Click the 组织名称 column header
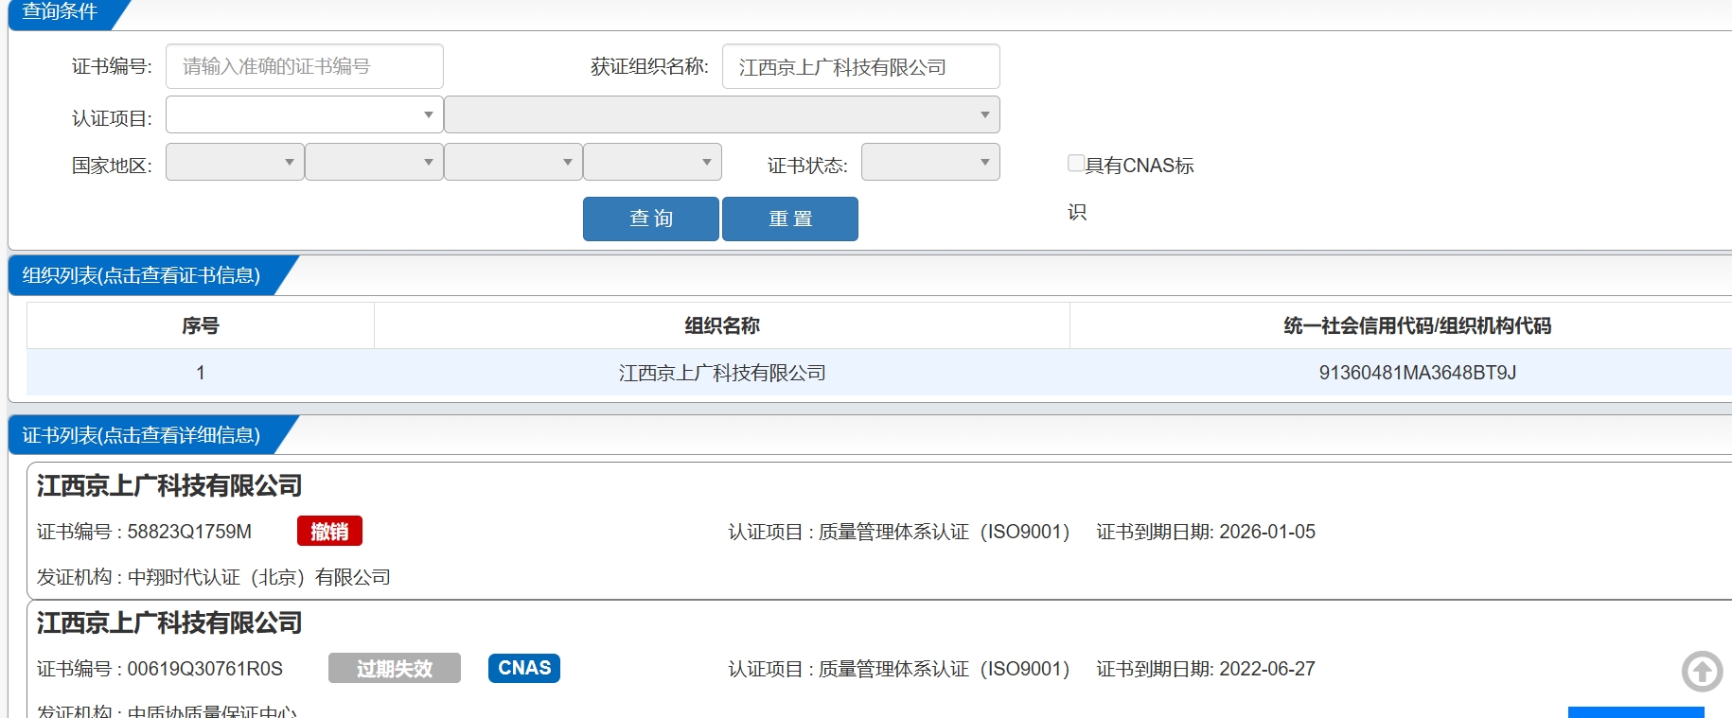The height and width of the screenshot is (718, 1732). click(x=722, y=325)
